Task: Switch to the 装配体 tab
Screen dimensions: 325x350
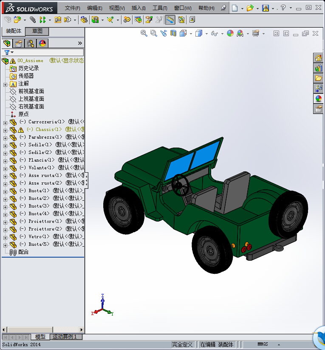Action: pos(14,31)
